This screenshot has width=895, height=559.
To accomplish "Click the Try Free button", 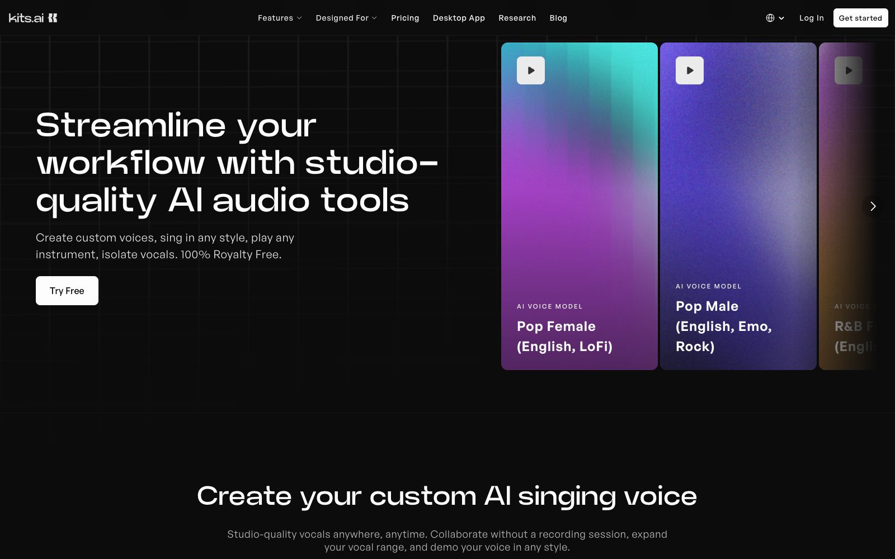I will 67,291.
